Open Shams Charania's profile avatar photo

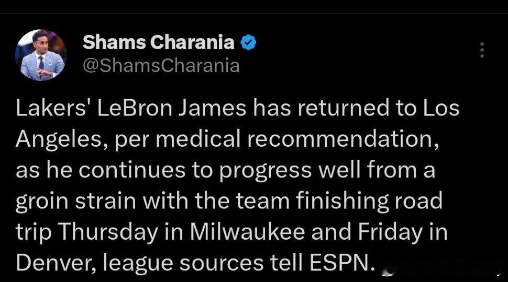coord(41,55)
